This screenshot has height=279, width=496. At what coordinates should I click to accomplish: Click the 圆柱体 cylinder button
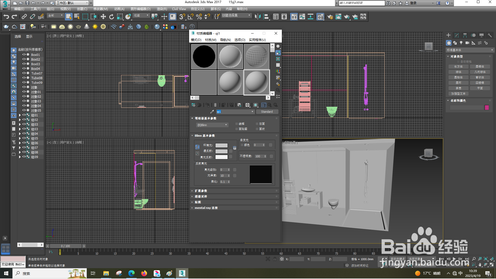[459, 77]
